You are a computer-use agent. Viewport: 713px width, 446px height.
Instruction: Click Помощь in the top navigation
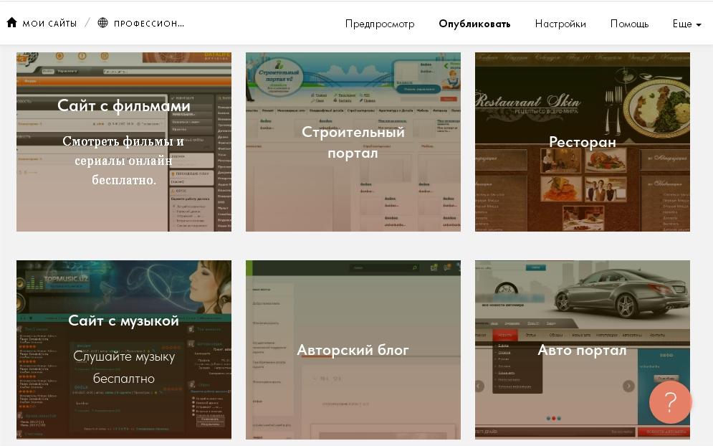[629, 24]
